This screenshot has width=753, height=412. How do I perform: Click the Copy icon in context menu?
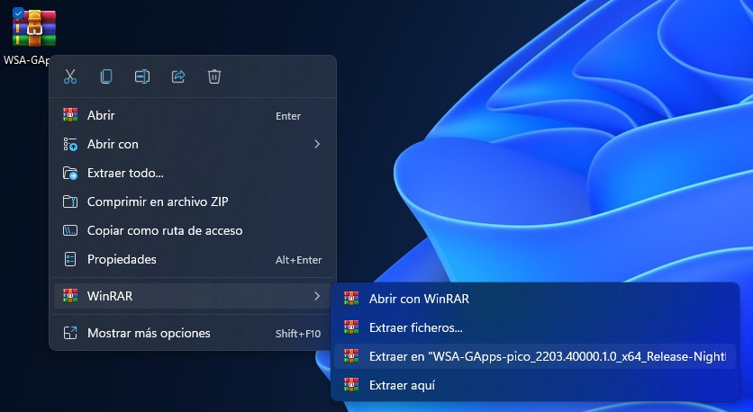[106, 76]
